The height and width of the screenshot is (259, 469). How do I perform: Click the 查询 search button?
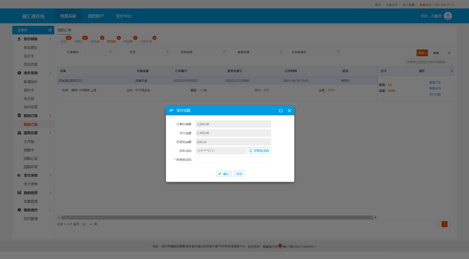tap(421, 53)
